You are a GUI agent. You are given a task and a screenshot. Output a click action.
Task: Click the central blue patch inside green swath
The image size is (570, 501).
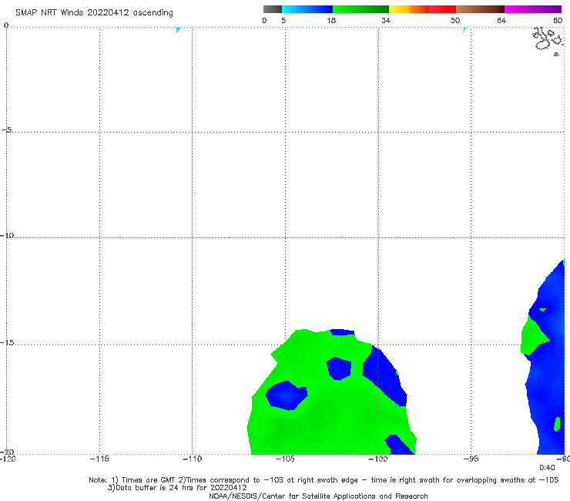pyautogui.click(x=339, y=368)
